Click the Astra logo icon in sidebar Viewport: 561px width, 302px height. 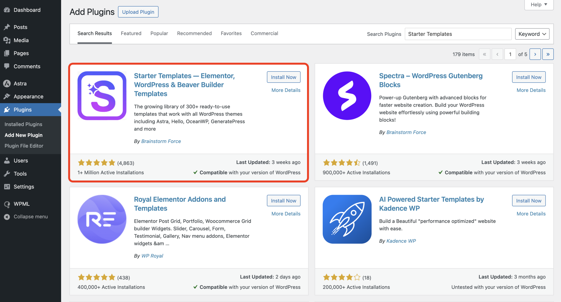pyautogui.click(x=7, y=83)
